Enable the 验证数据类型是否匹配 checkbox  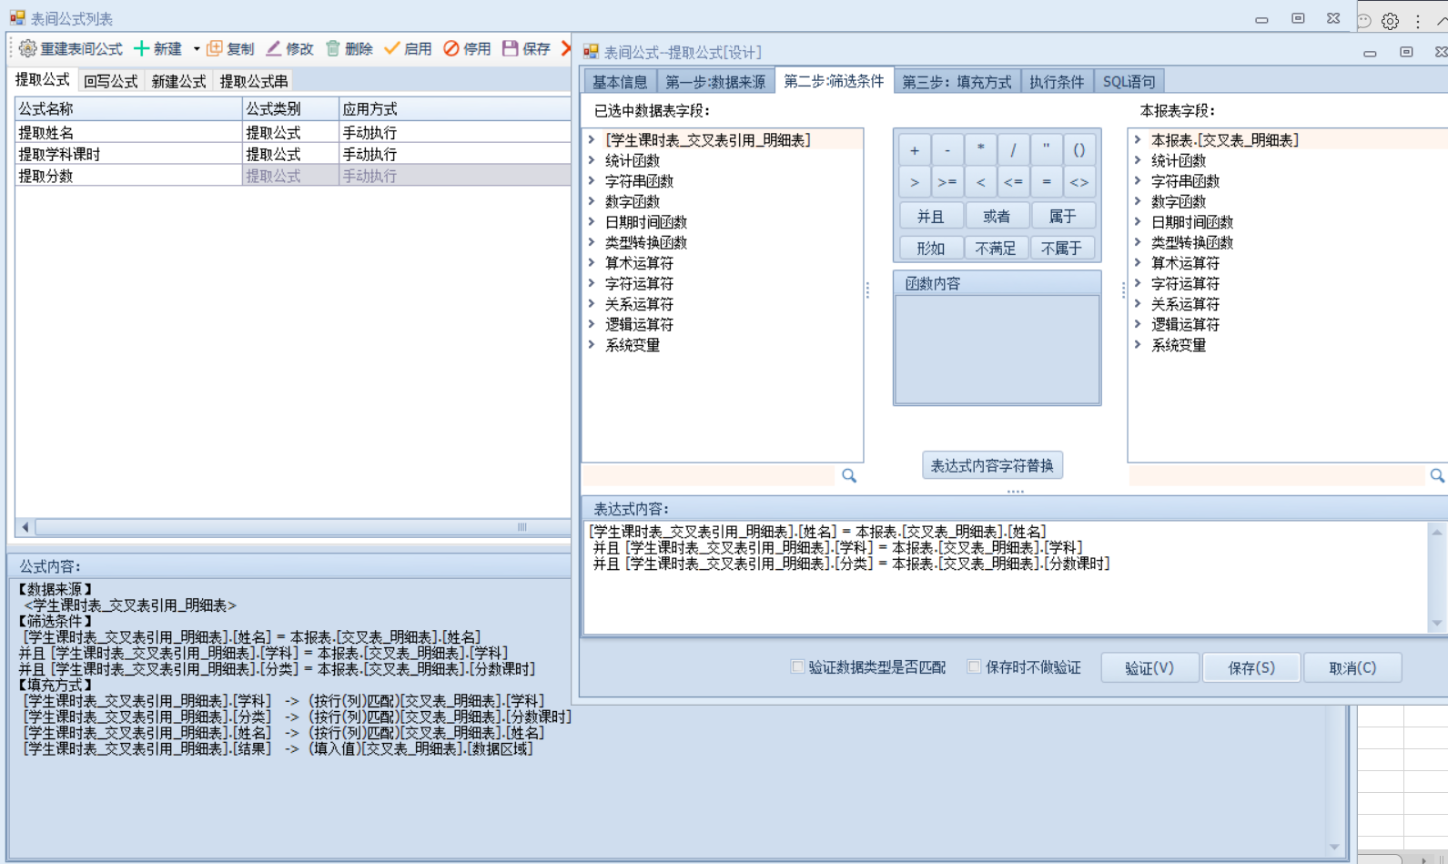click(x=797, y=667)
